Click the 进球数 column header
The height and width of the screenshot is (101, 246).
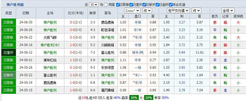(x=238, y=16)
